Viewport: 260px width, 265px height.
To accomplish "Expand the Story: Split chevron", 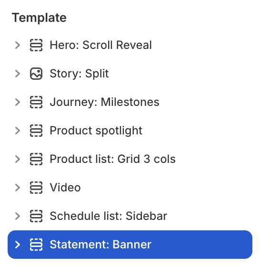I will tap(18, 74).
